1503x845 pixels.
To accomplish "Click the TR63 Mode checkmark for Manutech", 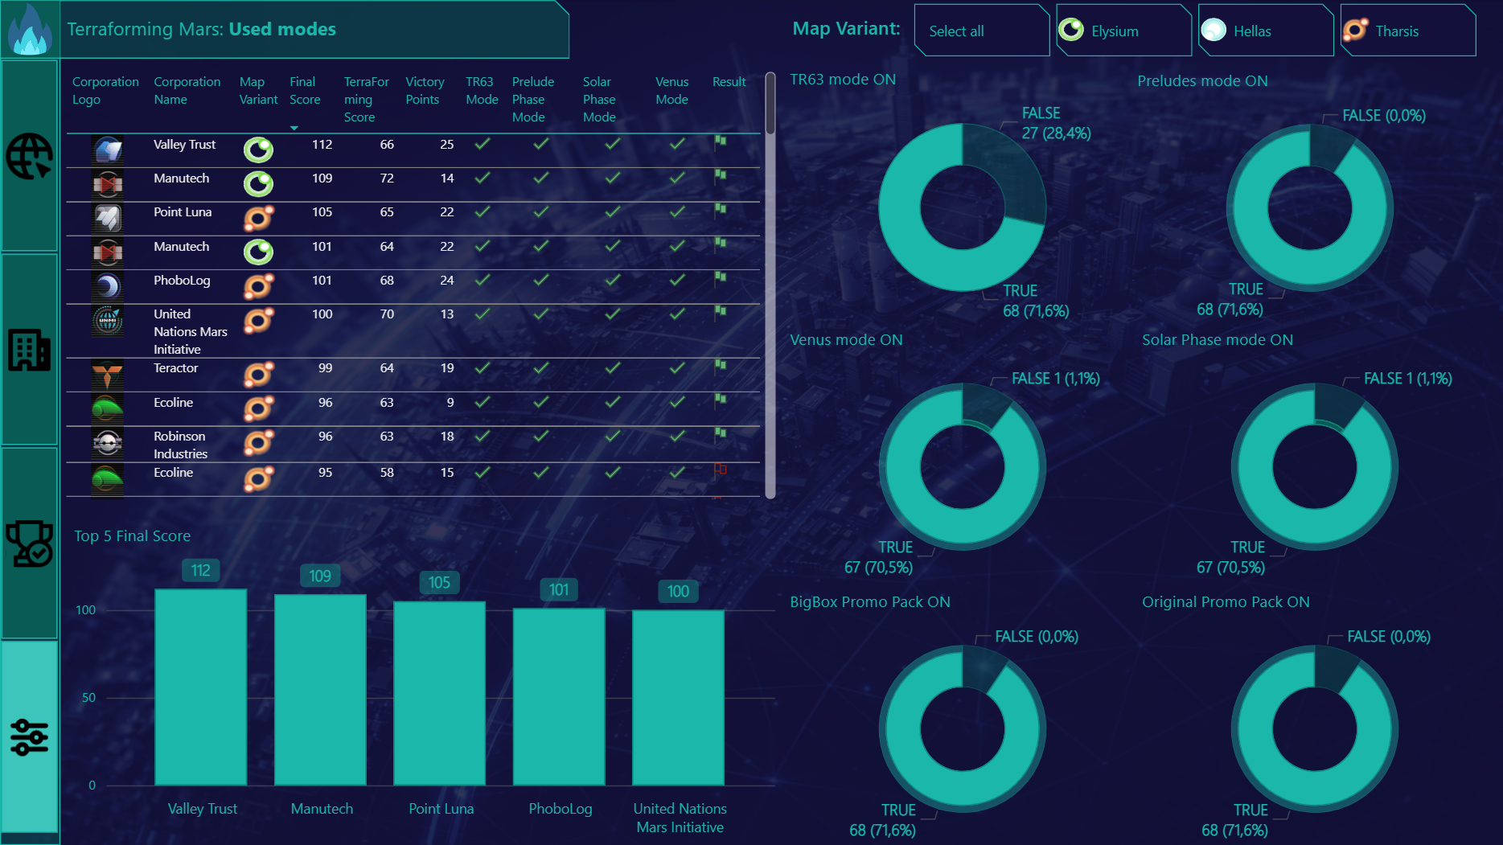I will 481,178.
